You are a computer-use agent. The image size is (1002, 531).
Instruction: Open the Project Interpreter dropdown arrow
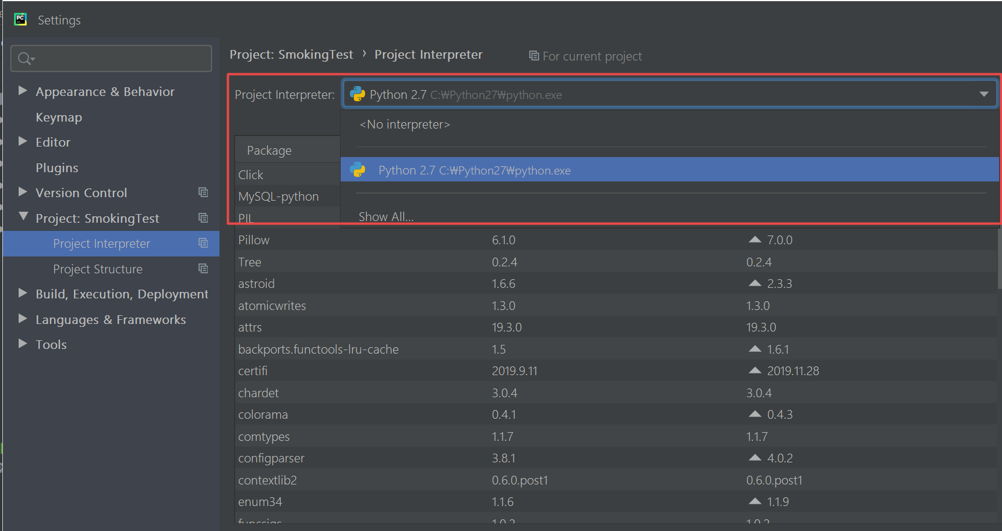[983, 94]
